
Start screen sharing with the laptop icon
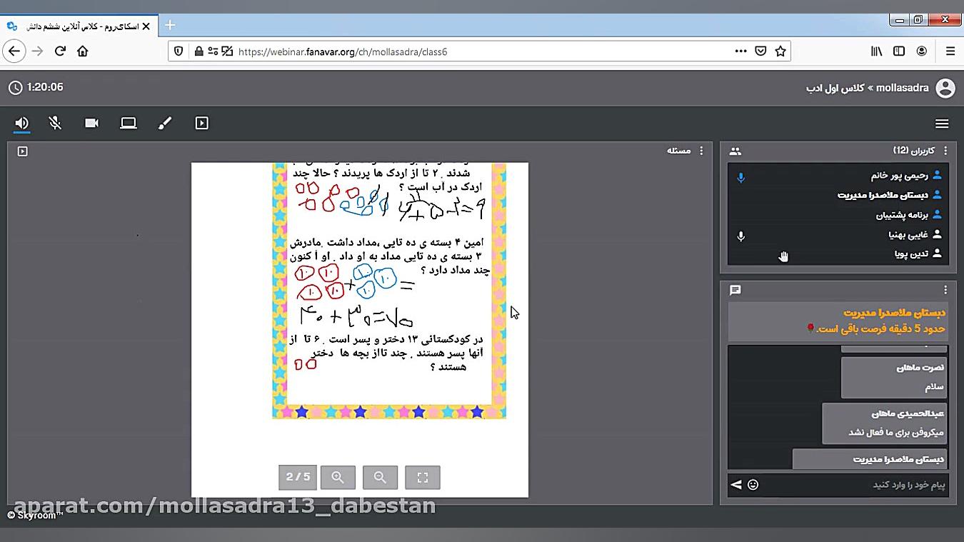[129, 124]
